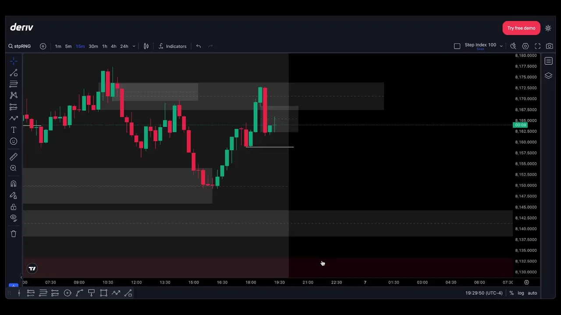The image size is (561, 315).
Task: Expand the Step Index 100 layout dropdown
Action: [x=501, y=46]
